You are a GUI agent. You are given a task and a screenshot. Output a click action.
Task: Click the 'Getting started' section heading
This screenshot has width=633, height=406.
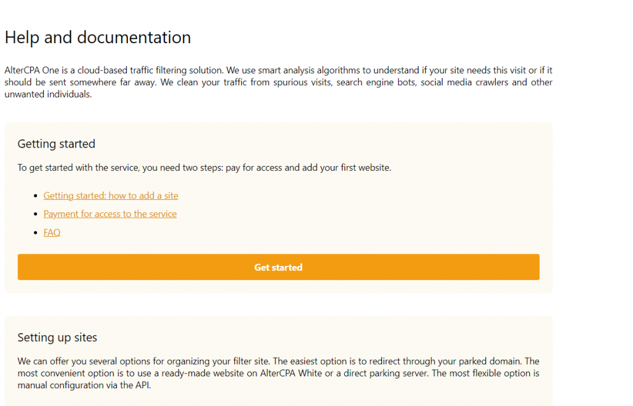tap(56, 144)
